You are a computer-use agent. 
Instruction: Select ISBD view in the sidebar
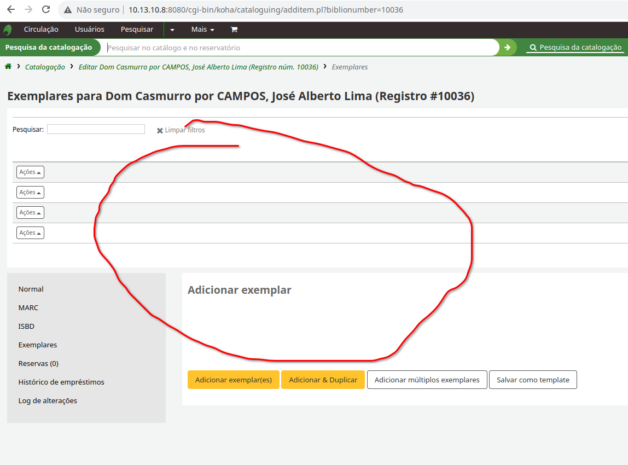(x=27, y=327)
